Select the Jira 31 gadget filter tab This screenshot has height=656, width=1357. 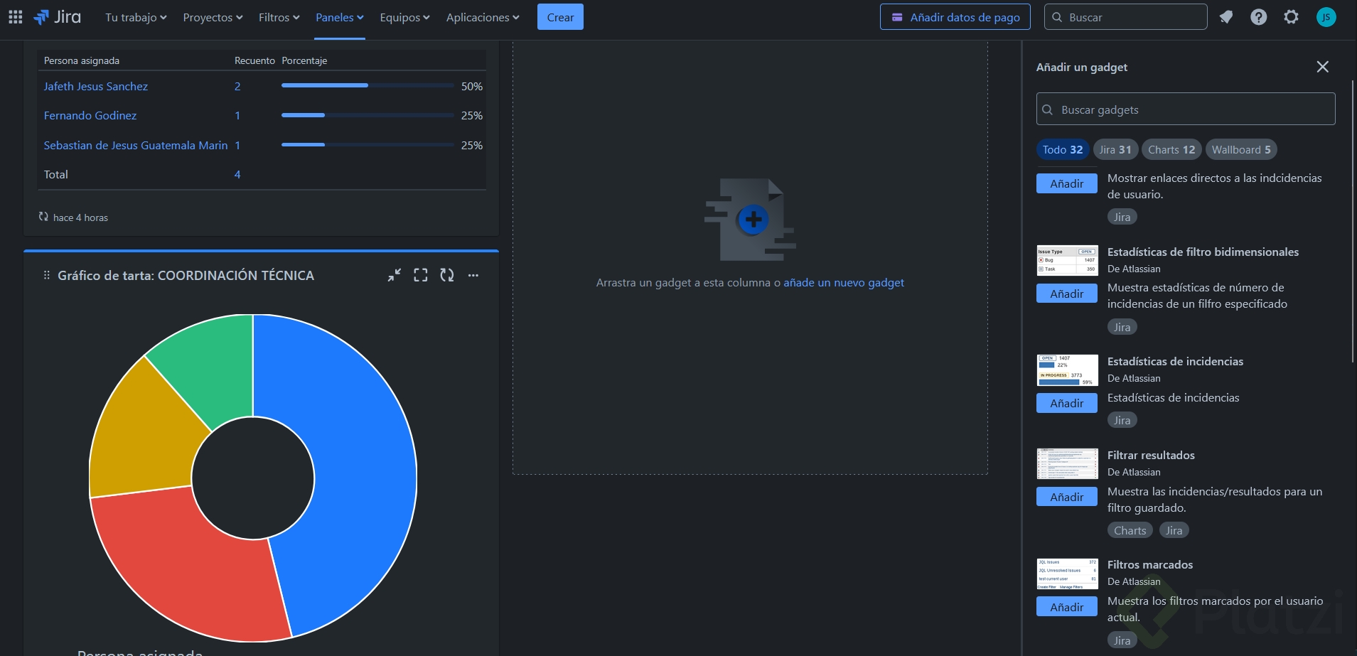click(1115, 149)
